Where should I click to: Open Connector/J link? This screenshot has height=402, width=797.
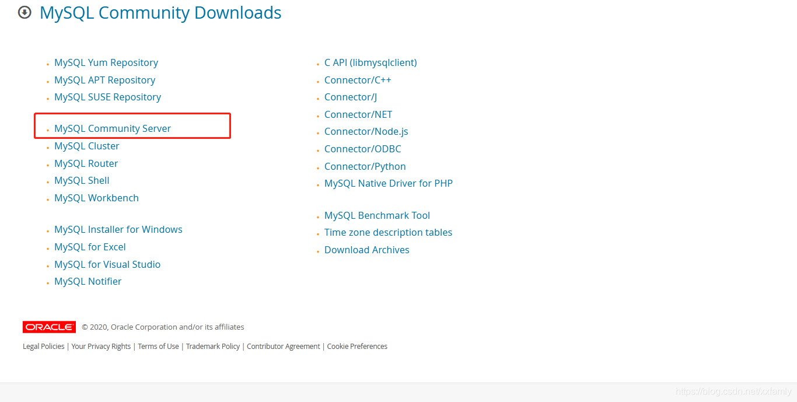[x=351, y=97]
